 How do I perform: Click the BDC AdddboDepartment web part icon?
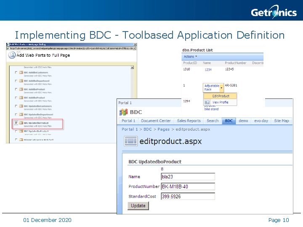pos(21,81)
